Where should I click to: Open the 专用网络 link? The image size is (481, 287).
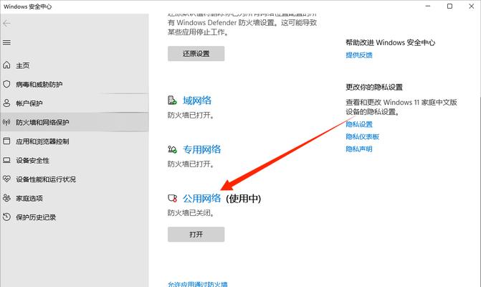pyautogui.click(x=202, y=149)
